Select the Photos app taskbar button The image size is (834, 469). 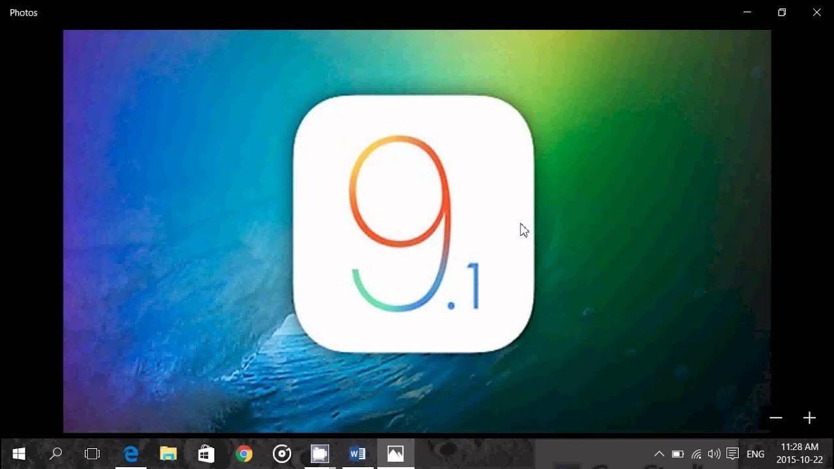[x=395, y=454]
